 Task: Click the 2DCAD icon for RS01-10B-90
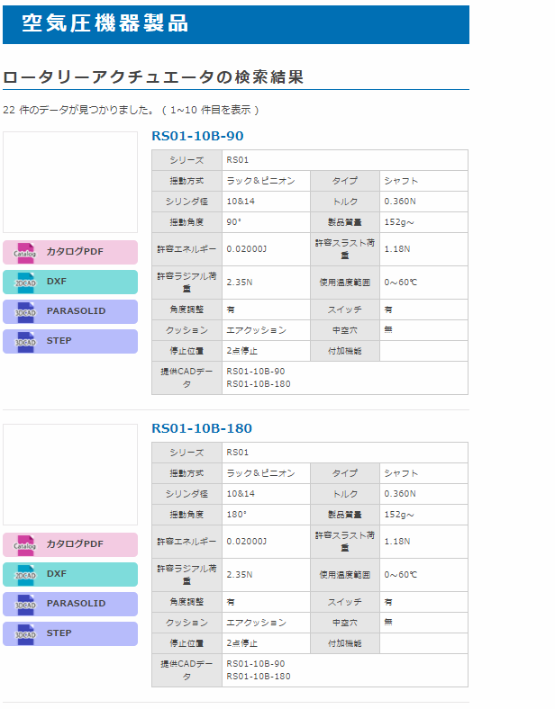coord(25,282)
